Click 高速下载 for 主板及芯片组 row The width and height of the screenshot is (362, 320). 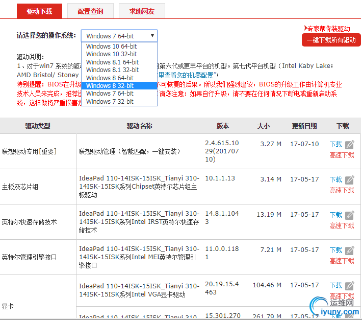pos(342,190)
